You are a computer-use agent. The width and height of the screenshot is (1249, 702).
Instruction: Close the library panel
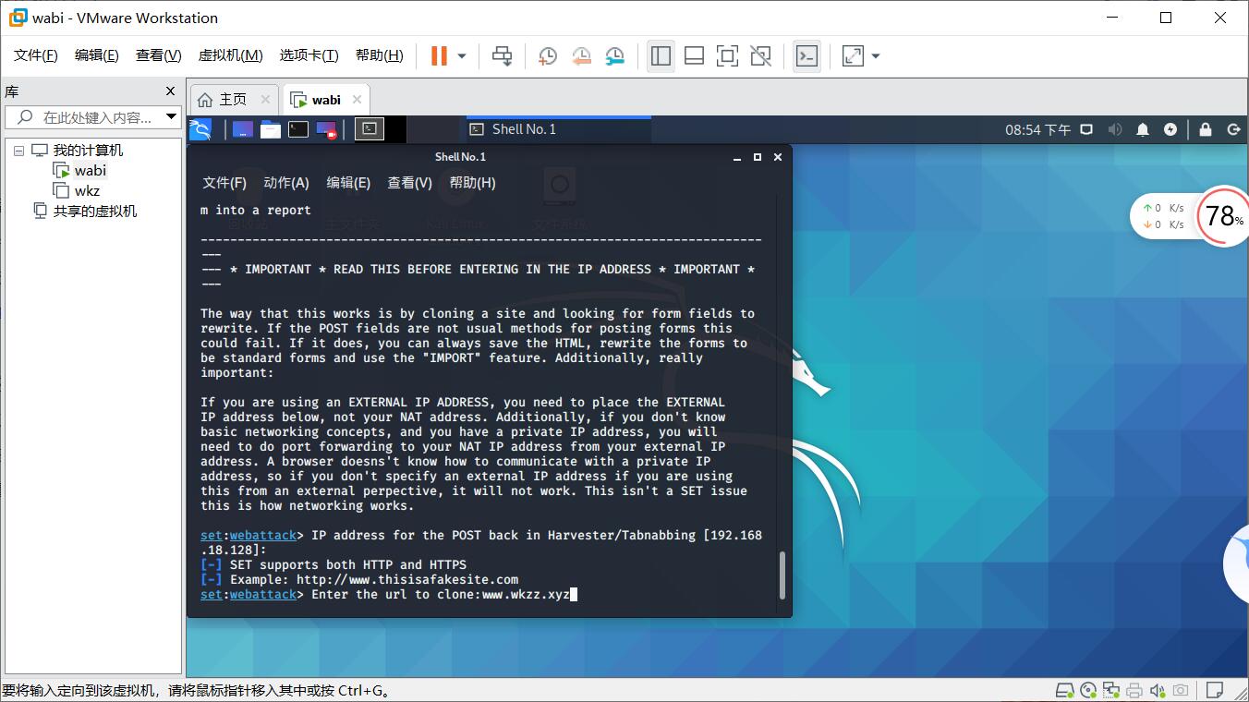pyautogui.click(x=170, y=91)
